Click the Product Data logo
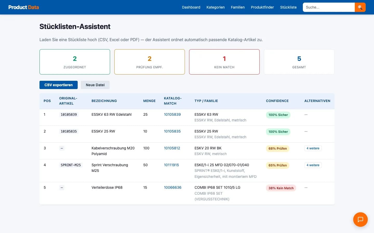Image resolution: width=374 pixels, height=233 pixels. [x=23, y=7]
